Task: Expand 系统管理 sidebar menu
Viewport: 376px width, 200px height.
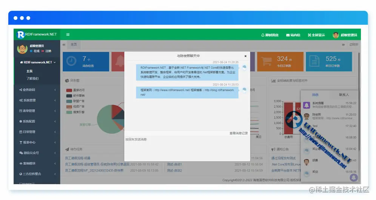Action: 37,100
